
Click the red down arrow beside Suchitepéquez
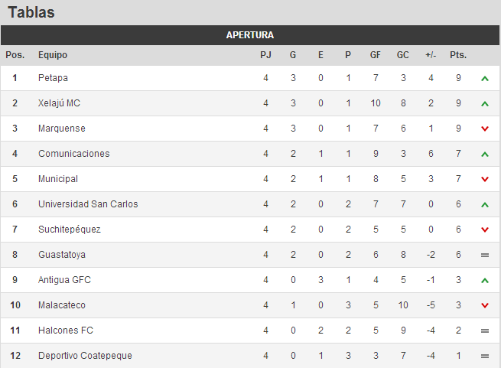coord(485,230)
